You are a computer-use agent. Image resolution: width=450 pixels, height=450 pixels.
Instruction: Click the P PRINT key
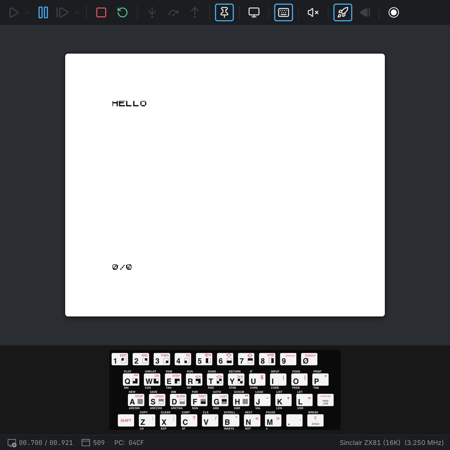[x=320, y=380]
